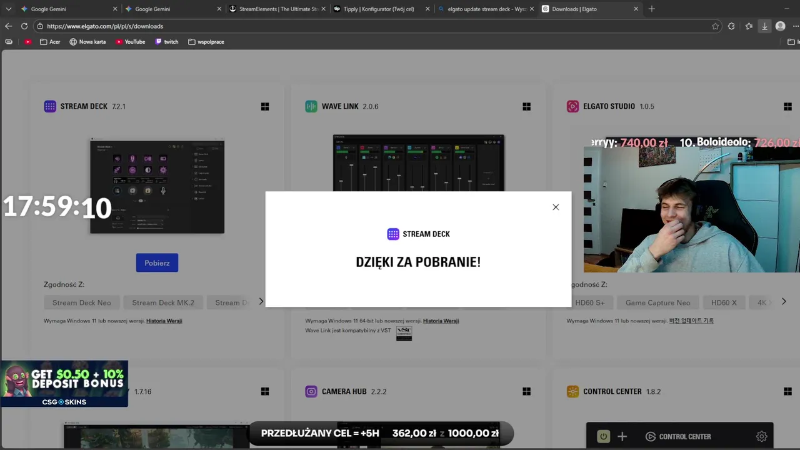Select the Windows platform icon for Stream Deck
Viewport: 800px width, 450px height.
pyautogui.click(x=265, y=107)
